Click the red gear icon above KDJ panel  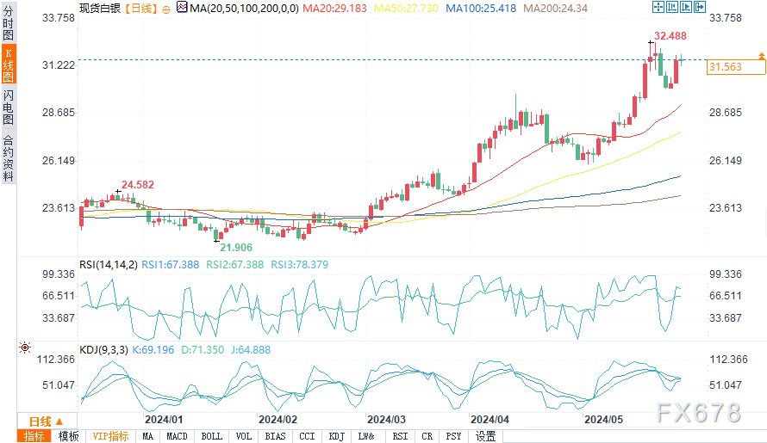23,348
